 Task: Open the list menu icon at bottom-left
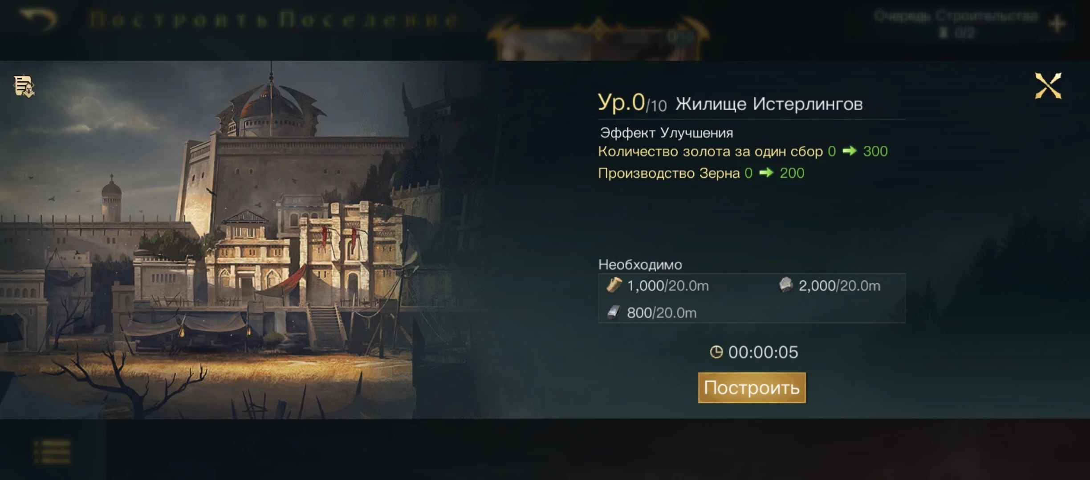53,452
